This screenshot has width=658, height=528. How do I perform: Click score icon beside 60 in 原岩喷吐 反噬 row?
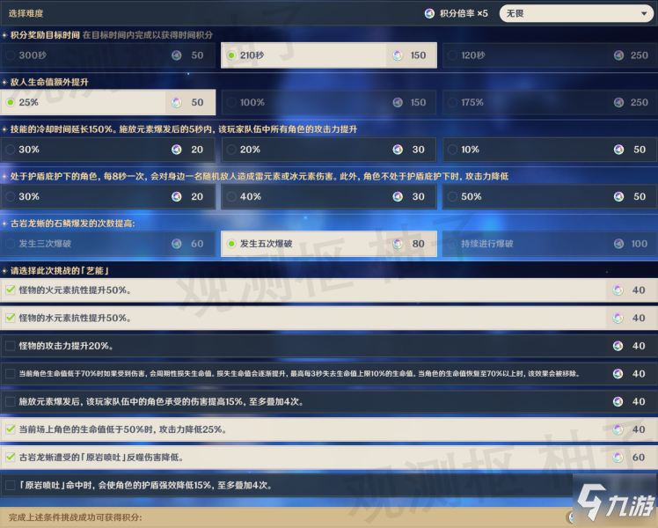[618, 457]
